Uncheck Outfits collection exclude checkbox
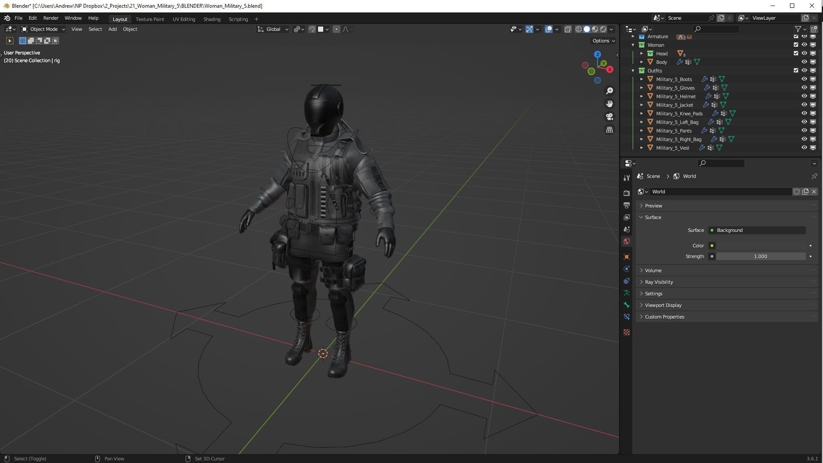823x463 pixels. pos(796,70)
